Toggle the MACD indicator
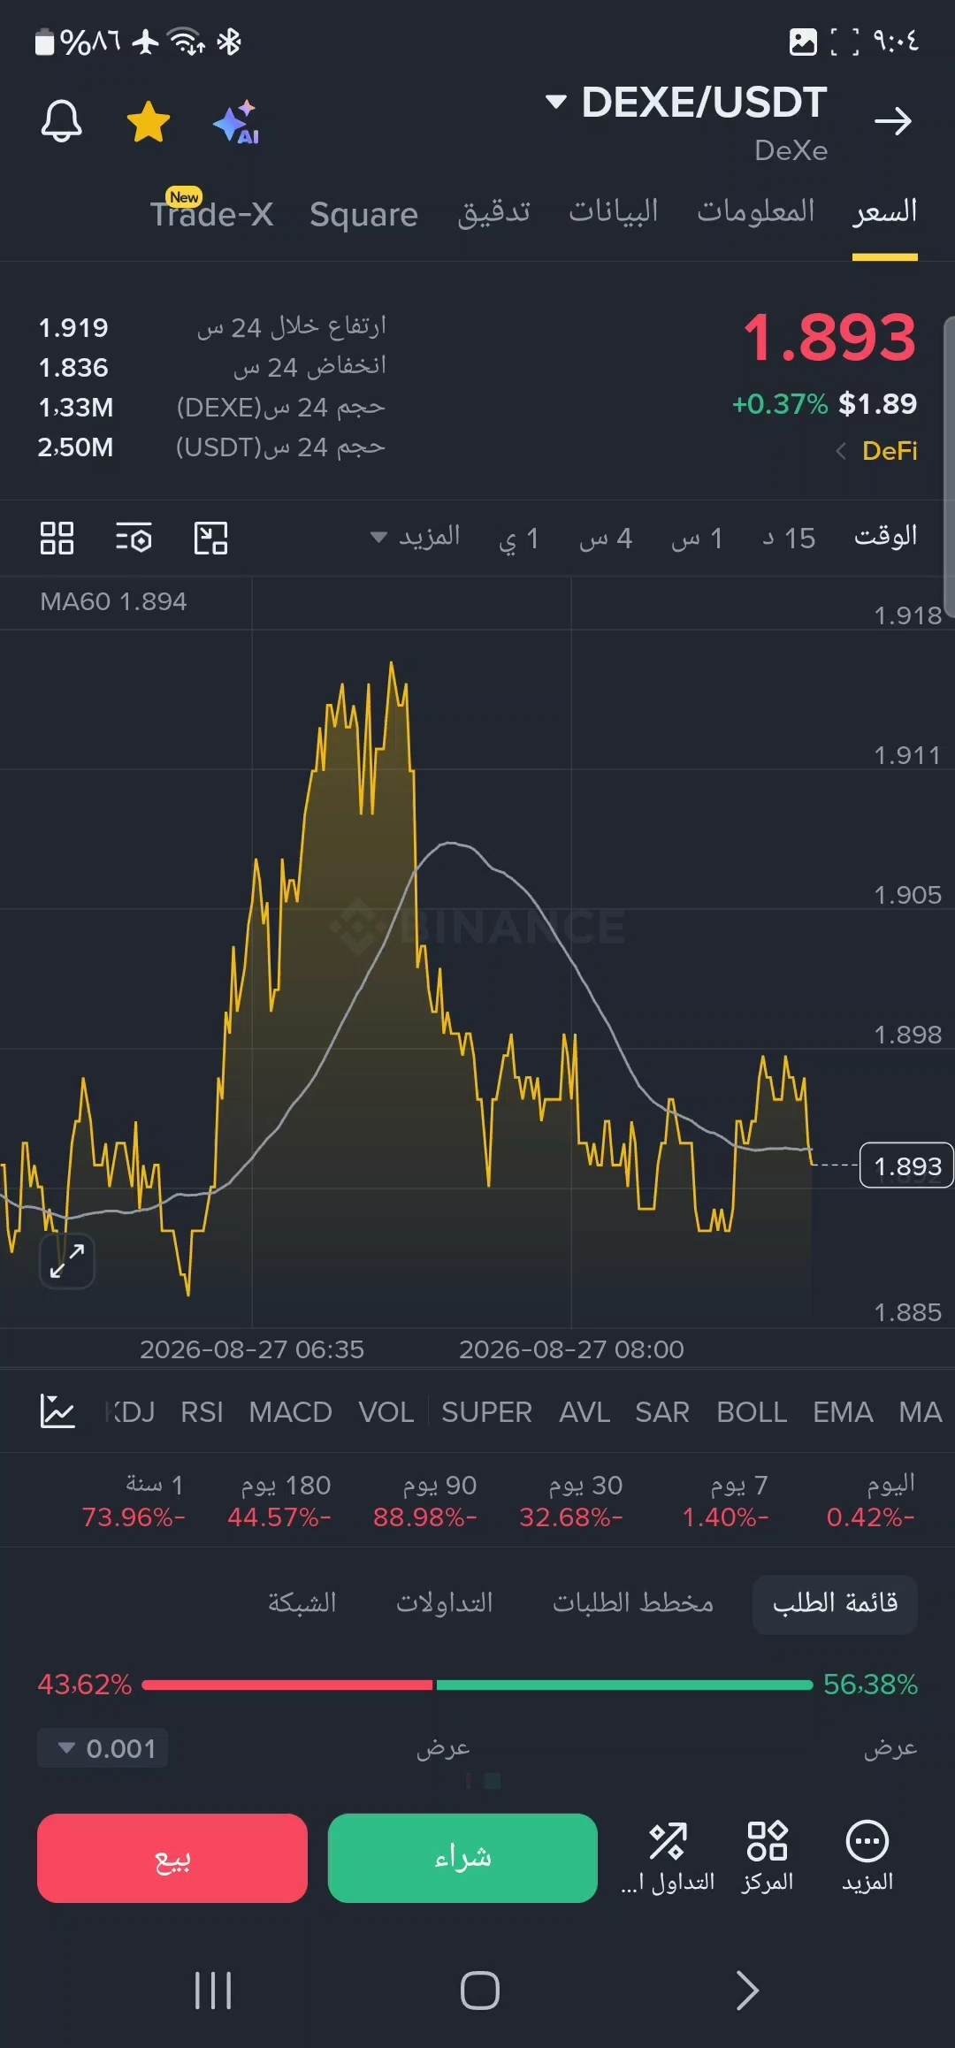 pos(291,1412)
